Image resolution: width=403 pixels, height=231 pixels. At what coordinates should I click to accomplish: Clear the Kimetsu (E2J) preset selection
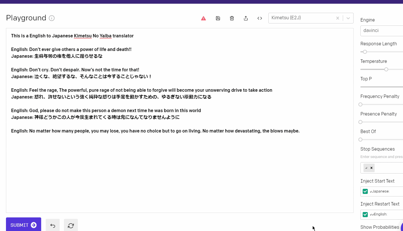[x=338, y=18]
